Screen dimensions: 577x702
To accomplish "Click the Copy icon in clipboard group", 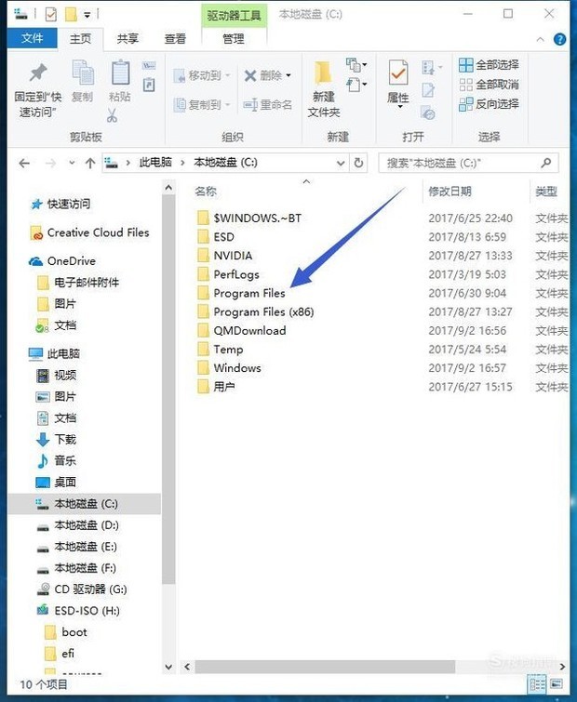I will [x=83, y=73].
